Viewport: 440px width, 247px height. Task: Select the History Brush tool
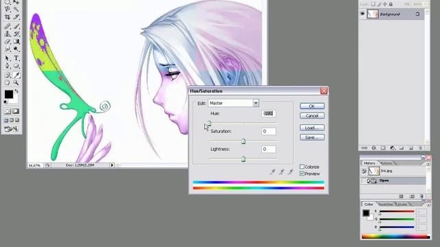pos(16,34)
